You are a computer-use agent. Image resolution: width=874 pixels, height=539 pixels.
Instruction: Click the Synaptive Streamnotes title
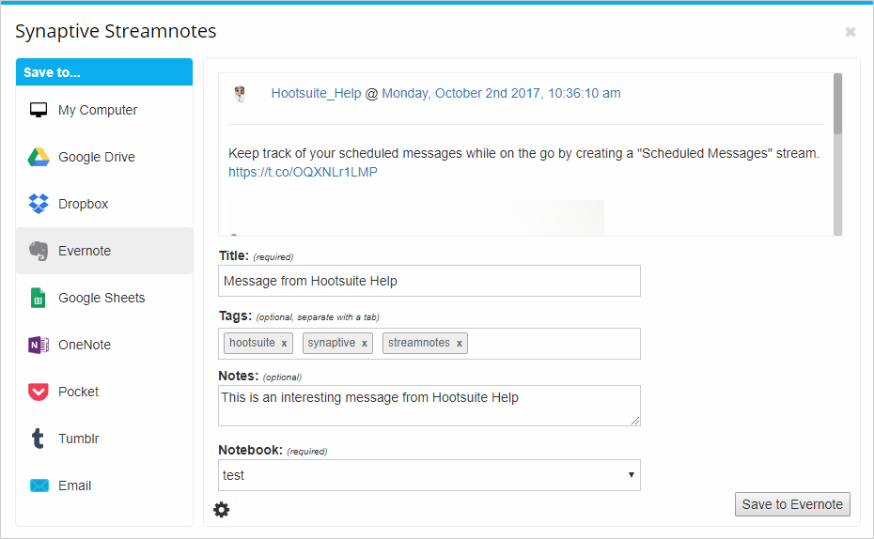click(116, 31)
